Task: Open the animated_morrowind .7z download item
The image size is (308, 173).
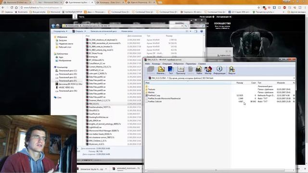Action: [126, 169]
